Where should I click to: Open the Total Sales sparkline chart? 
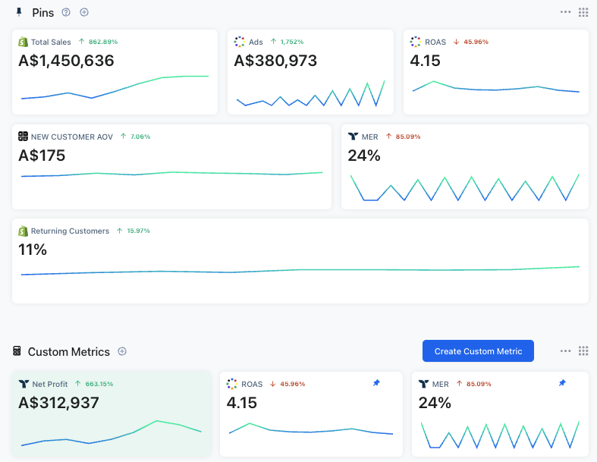[115, 87]
